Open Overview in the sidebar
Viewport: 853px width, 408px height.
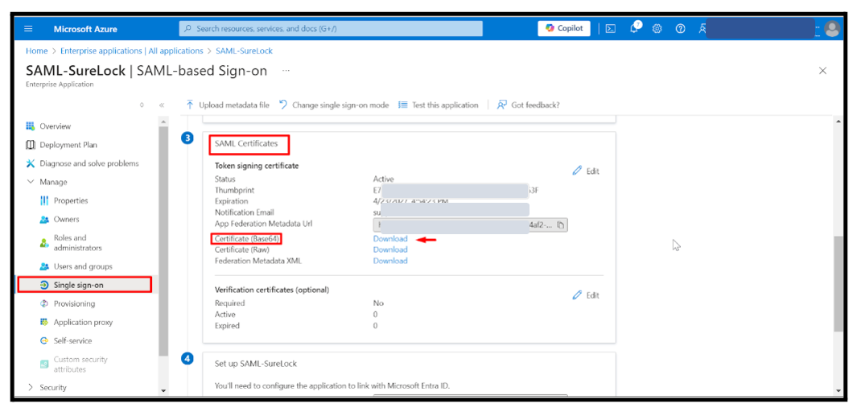[x=55, y=126]
